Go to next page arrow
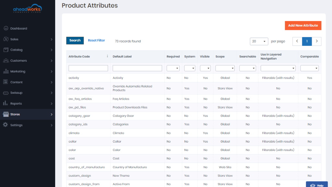This screenshot has height=187, width=332. (316, 41)
